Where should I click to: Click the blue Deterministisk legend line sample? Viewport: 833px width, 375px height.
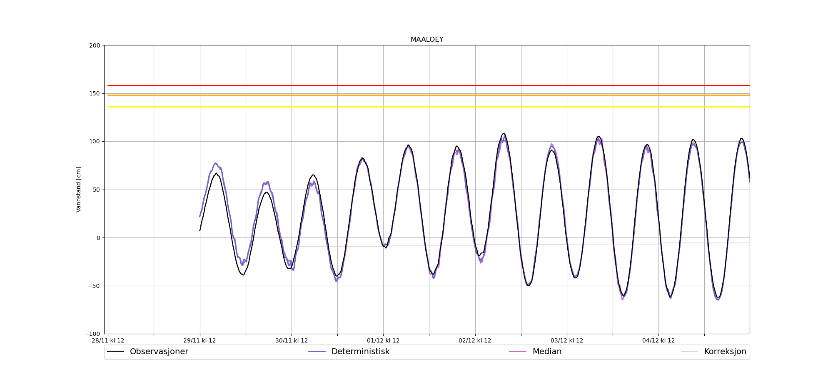[x=317, y=352]
